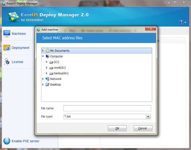Image resolution: width=191 pixels, height=150 pixels.
Task: Select the Network label
Action: [56, 79]
